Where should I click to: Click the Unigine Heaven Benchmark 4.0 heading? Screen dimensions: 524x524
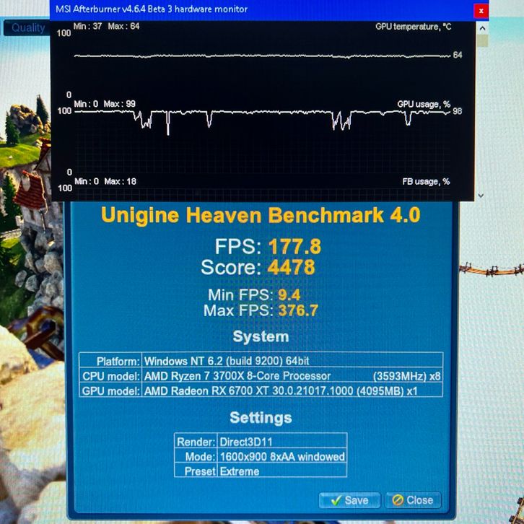(x=261, y=215)
